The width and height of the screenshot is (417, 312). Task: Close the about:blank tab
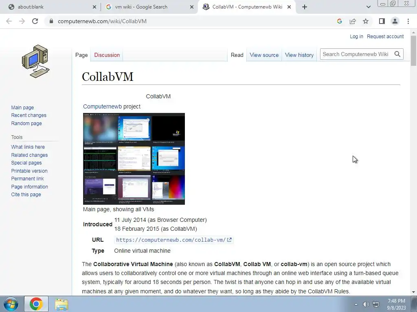pos(94,7)
